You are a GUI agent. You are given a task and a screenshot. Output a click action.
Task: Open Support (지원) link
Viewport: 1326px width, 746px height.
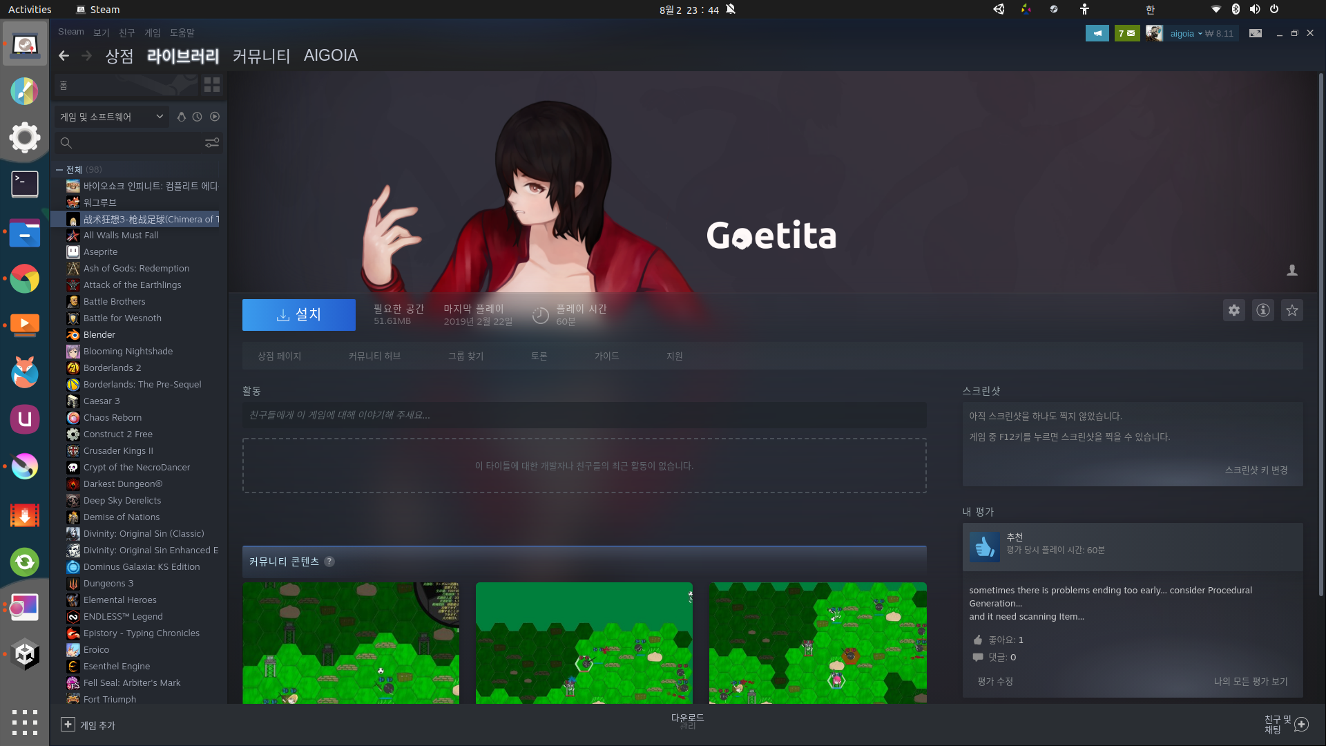tap(674, 356)
